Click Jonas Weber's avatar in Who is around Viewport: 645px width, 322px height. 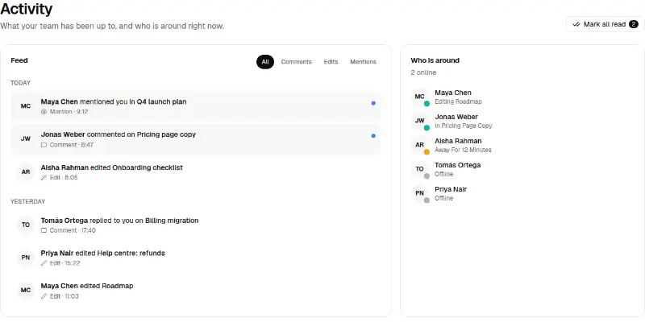pos(419,121)
